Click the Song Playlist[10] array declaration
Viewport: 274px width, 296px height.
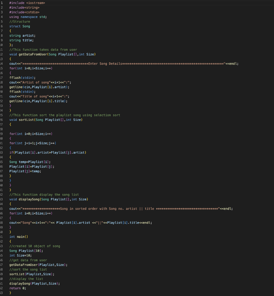pos(26,251)
